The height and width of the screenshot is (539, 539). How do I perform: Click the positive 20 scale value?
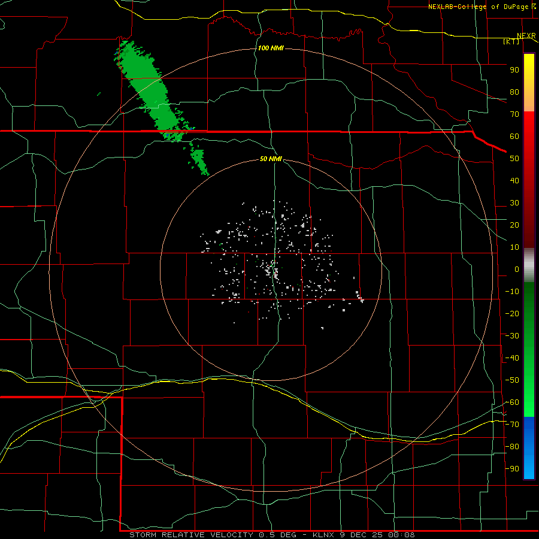click(514, 225)
